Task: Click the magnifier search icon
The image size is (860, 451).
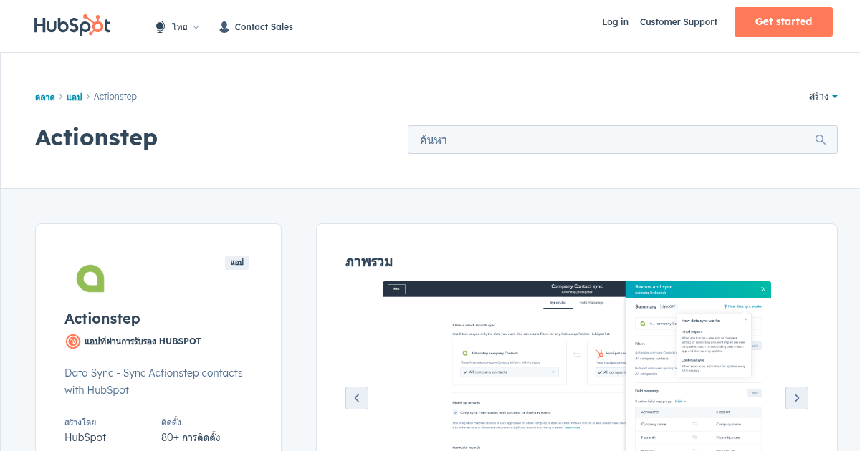Action: (821, 140)
